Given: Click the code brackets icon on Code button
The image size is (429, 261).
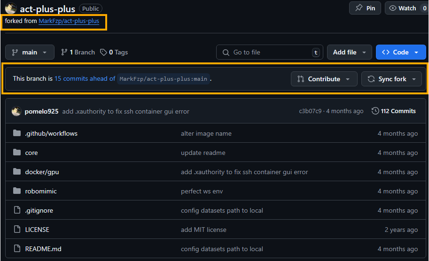Looking at the screenshot, I should (385, 52).
